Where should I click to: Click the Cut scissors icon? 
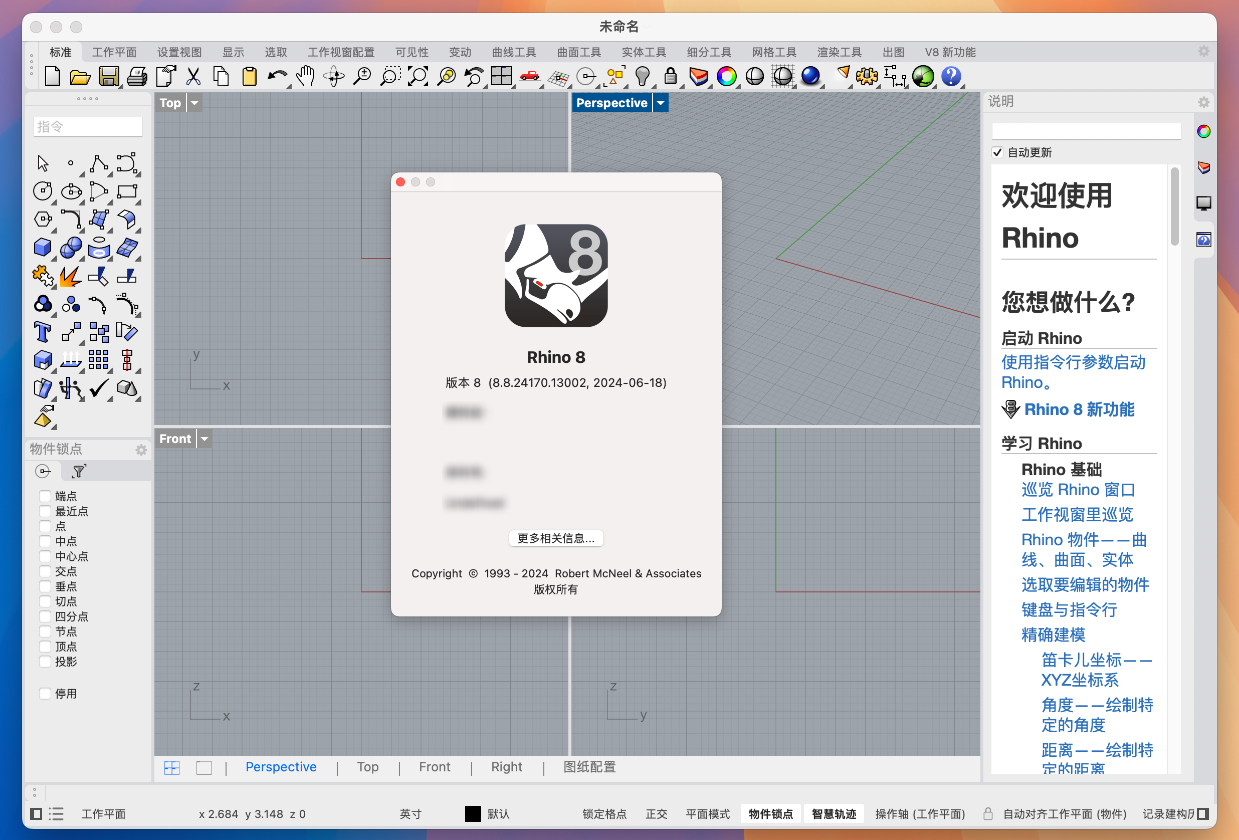coord(193,77)
